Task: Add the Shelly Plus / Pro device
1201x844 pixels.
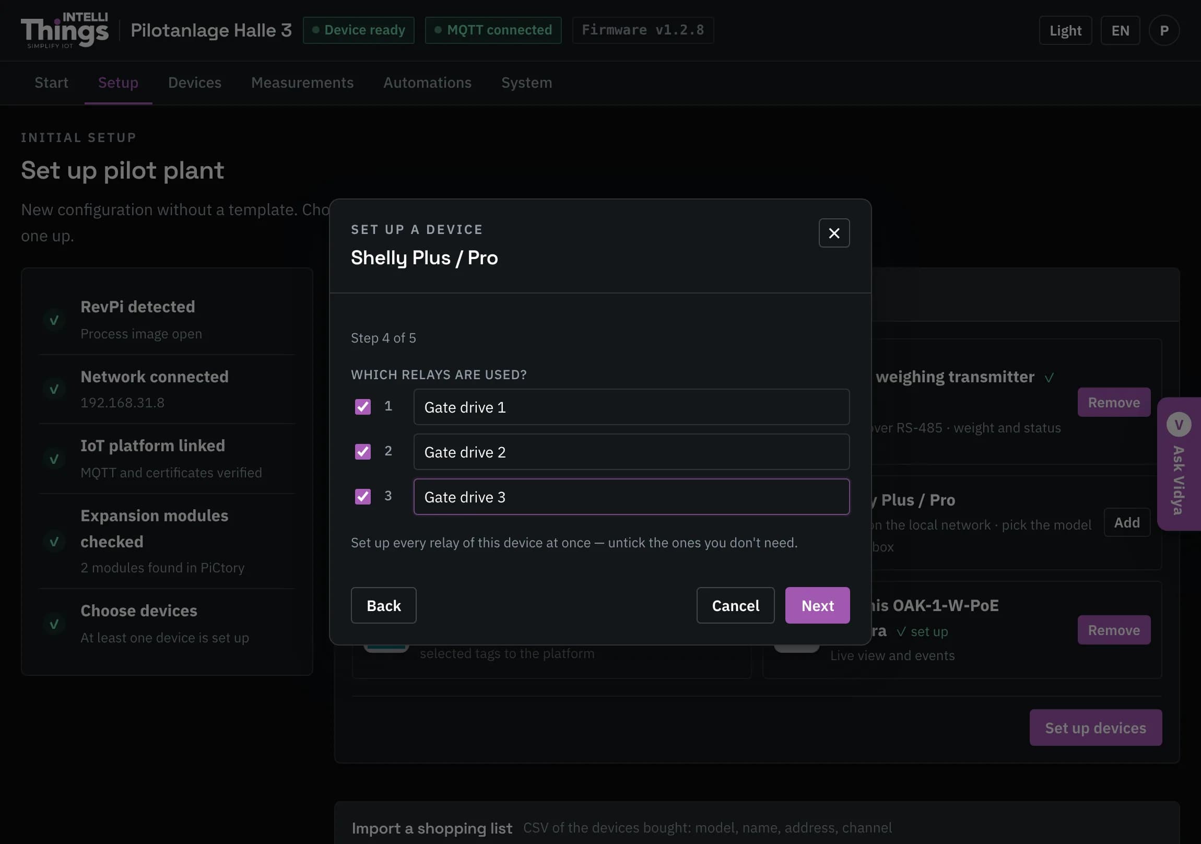Action: pyautogui.click(x=1127, y=522)
